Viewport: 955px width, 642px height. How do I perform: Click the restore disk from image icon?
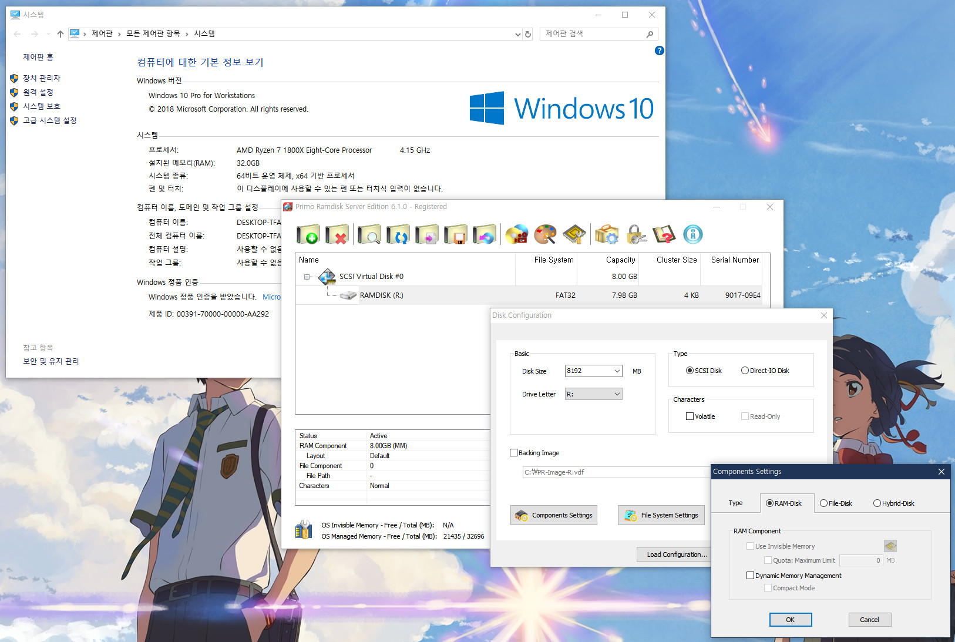point(485,234)
